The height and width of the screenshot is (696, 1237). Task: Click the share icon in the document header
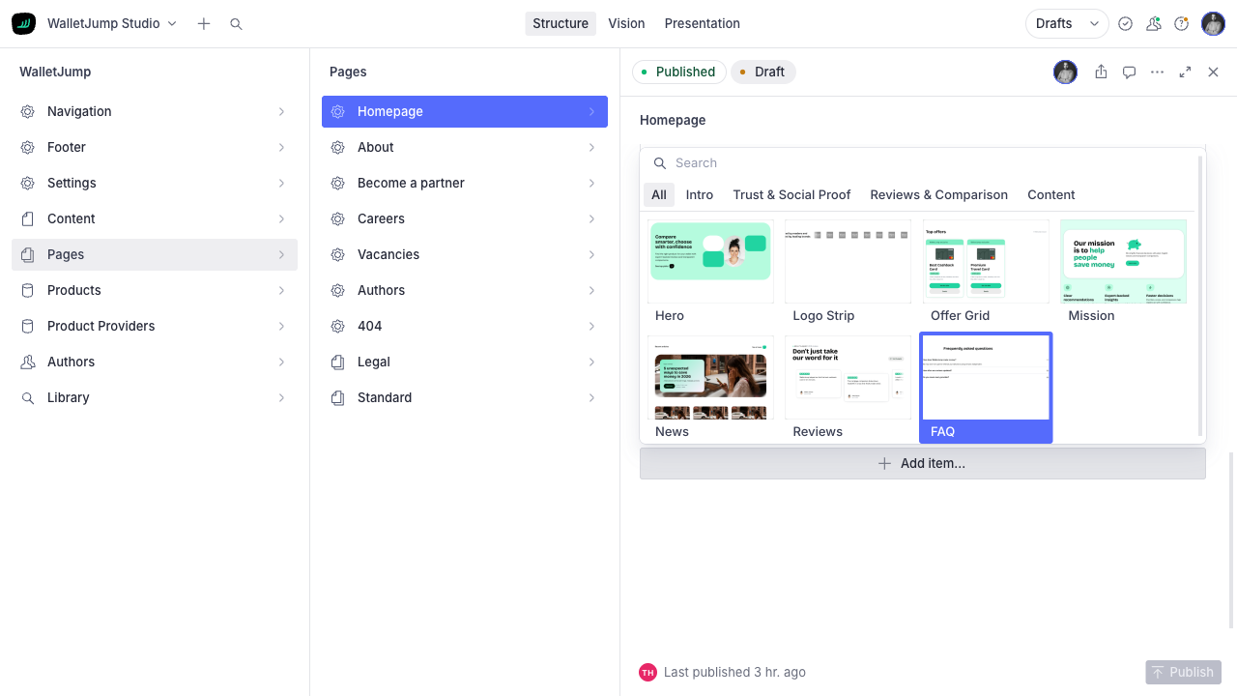[x=1101, y=72]
